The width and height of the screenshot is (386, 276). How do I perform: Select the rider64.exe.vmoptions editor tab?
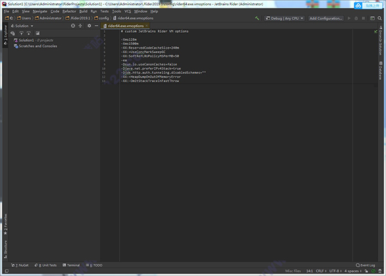(x=125, y=26)
